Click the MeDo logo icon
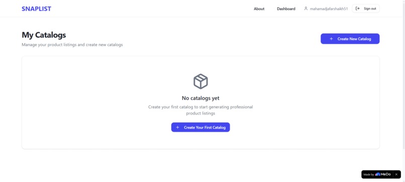This screenshot has height=182, width=405. (x=377, y=174)
